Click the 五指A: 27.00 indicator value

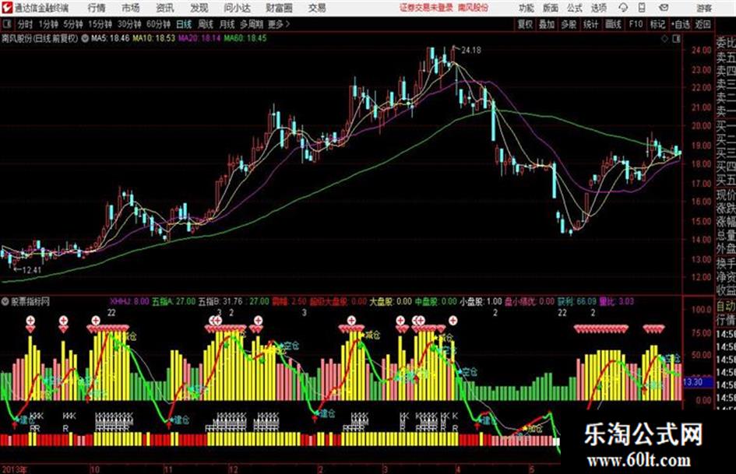[174, 301]
